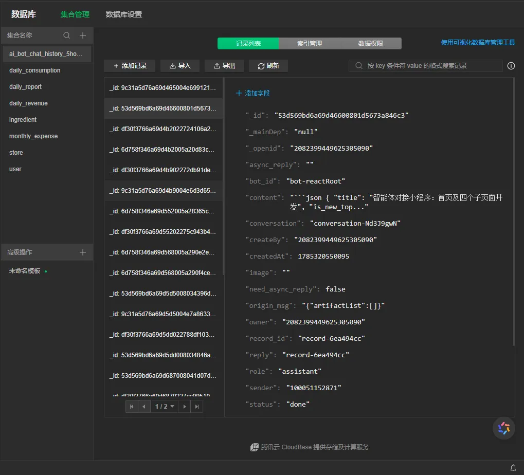Select record 53d569bd6a69d687008041d07d

pos(163,375)
